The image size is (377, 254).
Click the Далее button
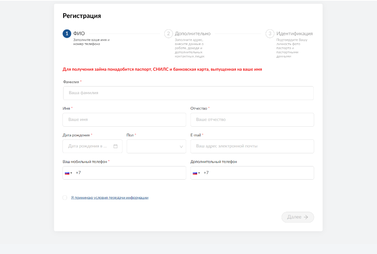coord(298,217)
